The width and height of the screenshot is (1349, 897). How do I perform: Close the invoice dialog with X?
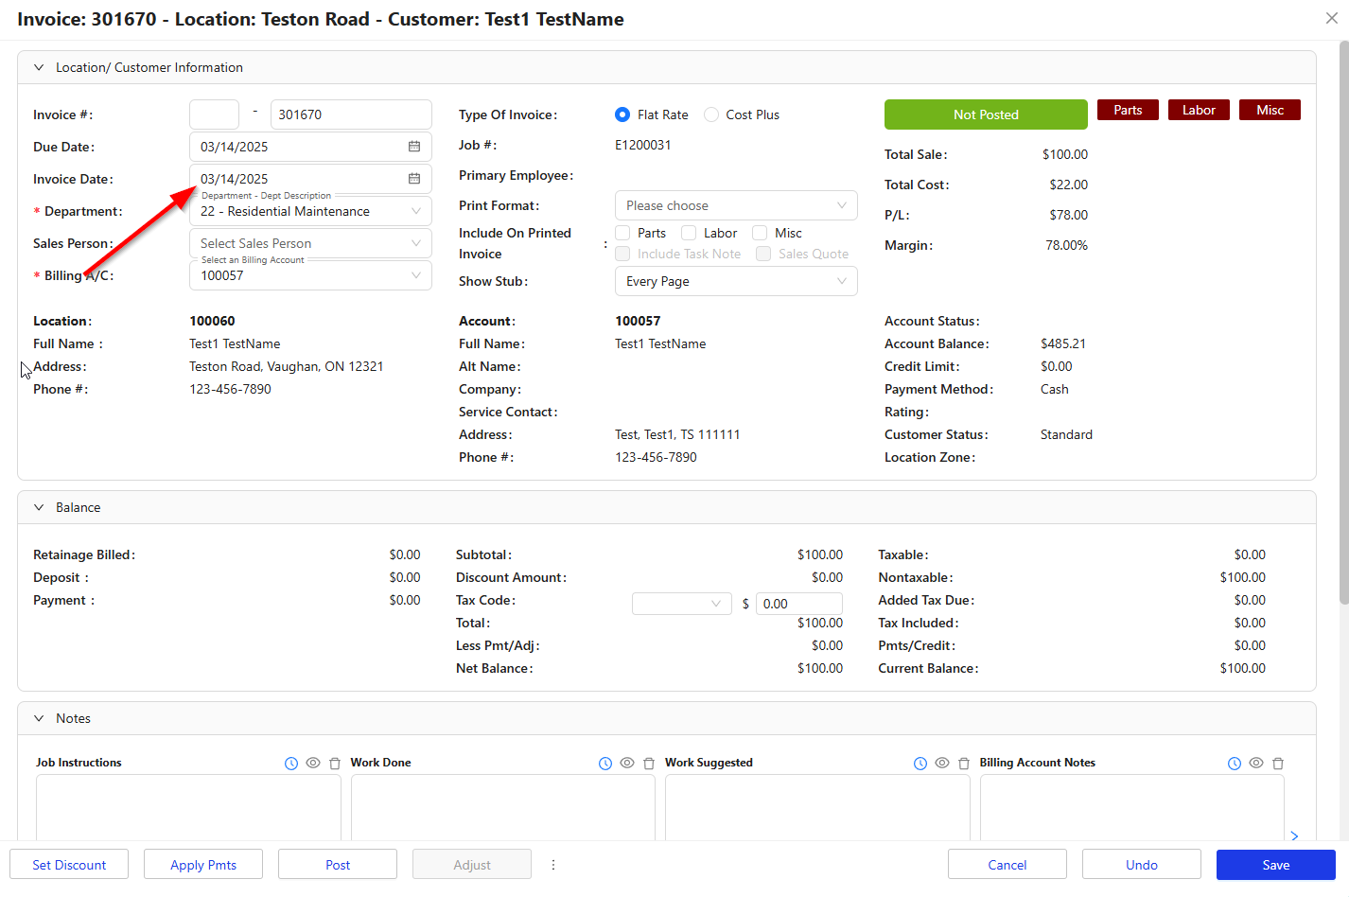coord(1332,18)
